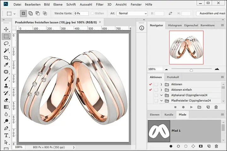This screenshot has height=151, width=227.
Task: Choose the Type tool
Action: [6, 135]
